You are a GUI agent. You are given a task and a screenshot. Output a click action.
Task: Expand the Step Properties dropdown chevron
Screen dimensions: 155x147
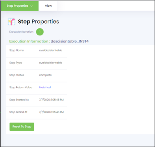[x=31, y=6]
